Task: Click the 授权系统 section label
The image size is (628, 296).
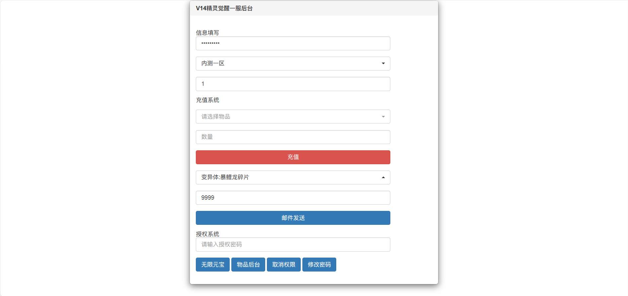Action: (207, 234)
